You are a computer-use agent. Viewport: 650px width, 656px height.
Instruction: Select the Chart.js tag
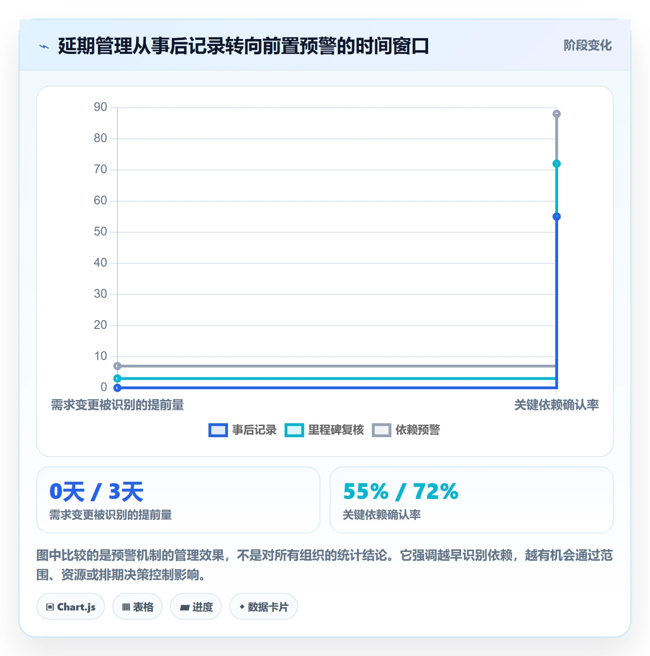[x=71, y=607]
